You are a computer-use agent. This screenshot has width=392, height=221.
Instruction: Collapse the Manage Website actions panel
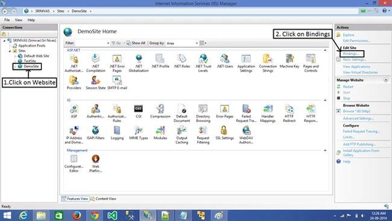[386, 80]
